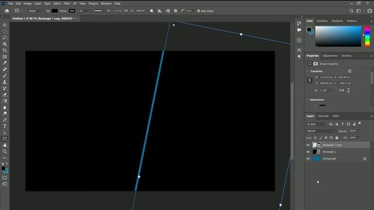Select the Hand tool
The width and height of the screenshot is (374, 210).
pyautogui.click(x=5, y=145)
